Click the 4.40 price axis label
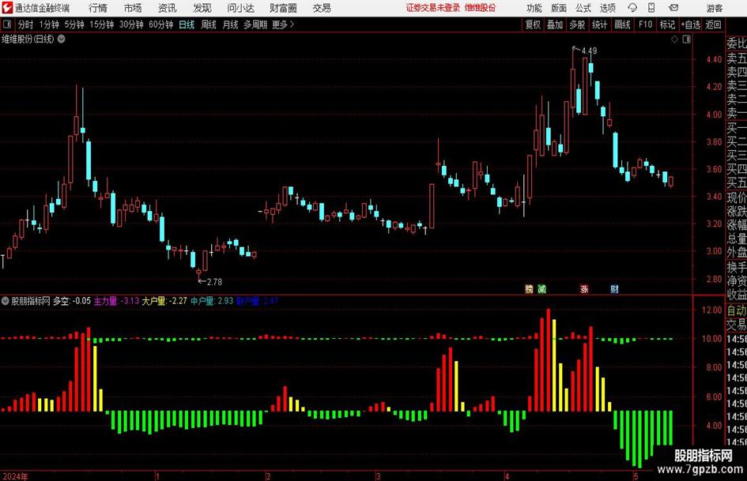747x481 pixels. (x=714, y=59)
